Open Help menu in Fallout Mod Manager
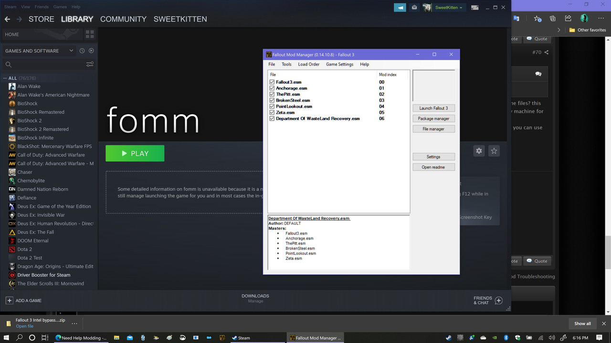Screen dimensions: 611x343 coord(365,64)
